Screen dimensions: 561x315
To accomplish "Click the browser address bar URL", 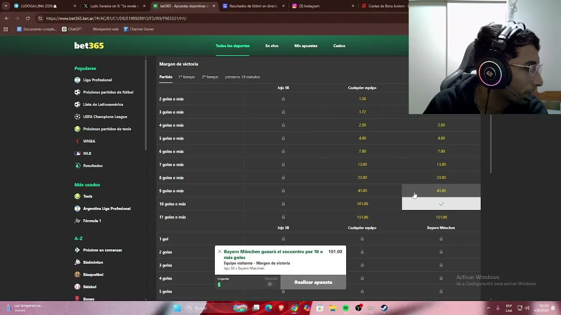I will click(x=116, y=18).
